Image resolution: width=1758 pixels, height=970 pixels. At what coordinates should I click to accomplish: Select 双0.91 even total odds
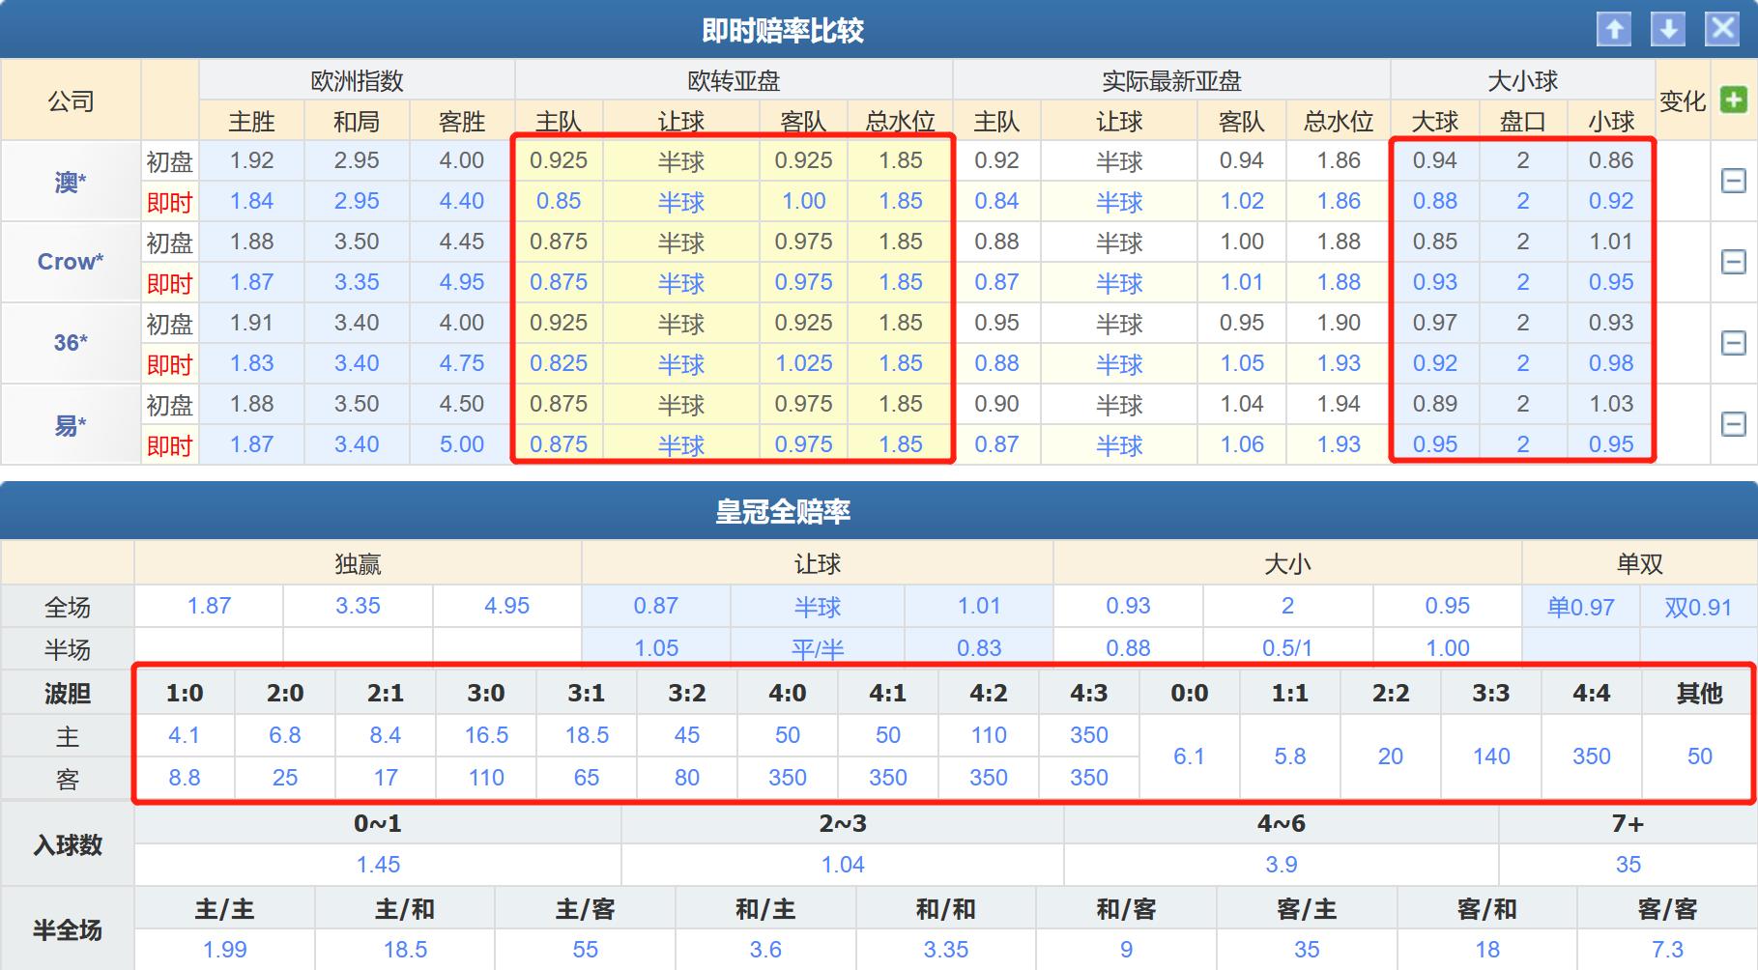(x=1698, y=607)
